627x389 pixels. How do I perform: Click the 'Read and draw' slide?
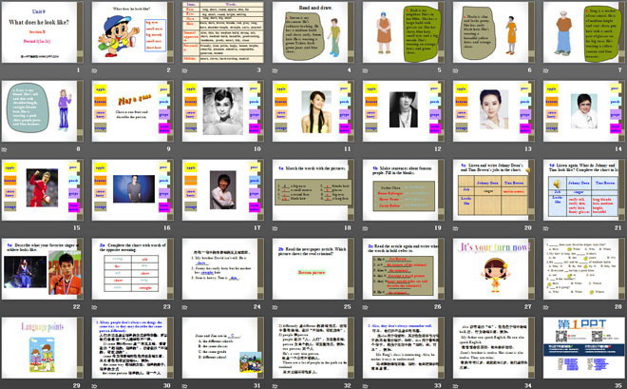(x=311, y=32)
